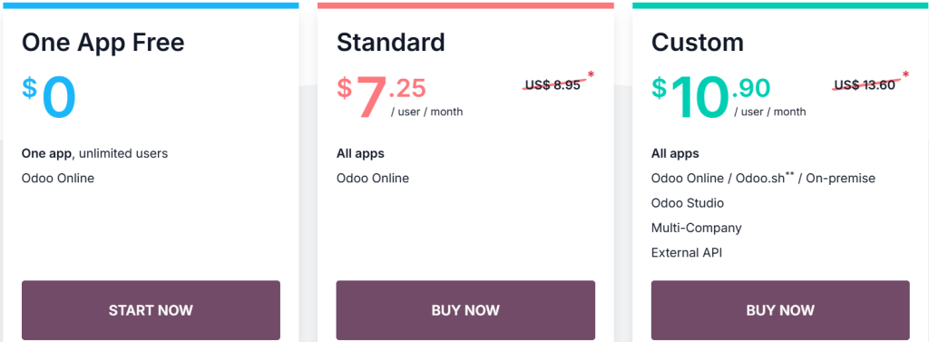This screenshot has height=342, width=929.
Task: Click the red asterisk beside US$ 13.60
Action: click(x=905, y=75)
